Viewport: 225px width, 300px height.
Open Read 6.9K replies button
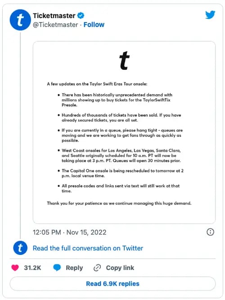pos(112,283)
